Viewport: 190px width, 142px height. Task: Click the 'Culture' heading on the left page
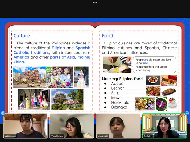(22, 36)
